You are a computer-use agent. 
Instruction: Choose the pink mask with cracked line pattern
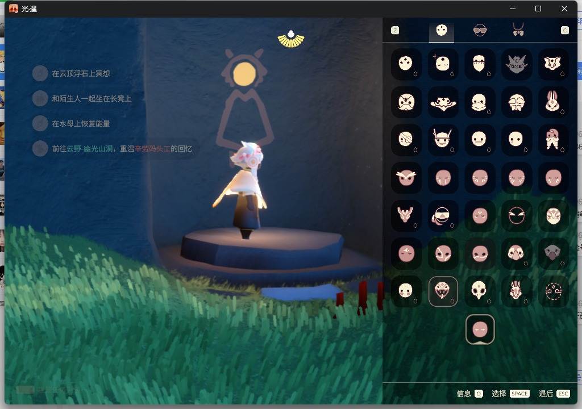(x=443, y=253)
